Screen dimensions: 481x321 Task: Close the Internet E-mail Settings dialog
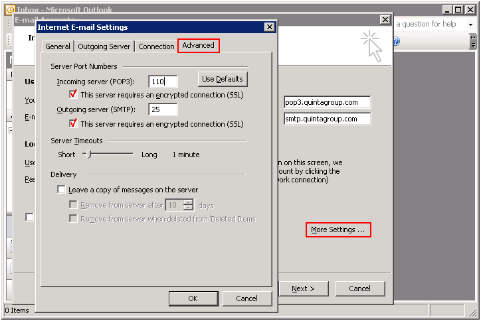click(268, 27)
